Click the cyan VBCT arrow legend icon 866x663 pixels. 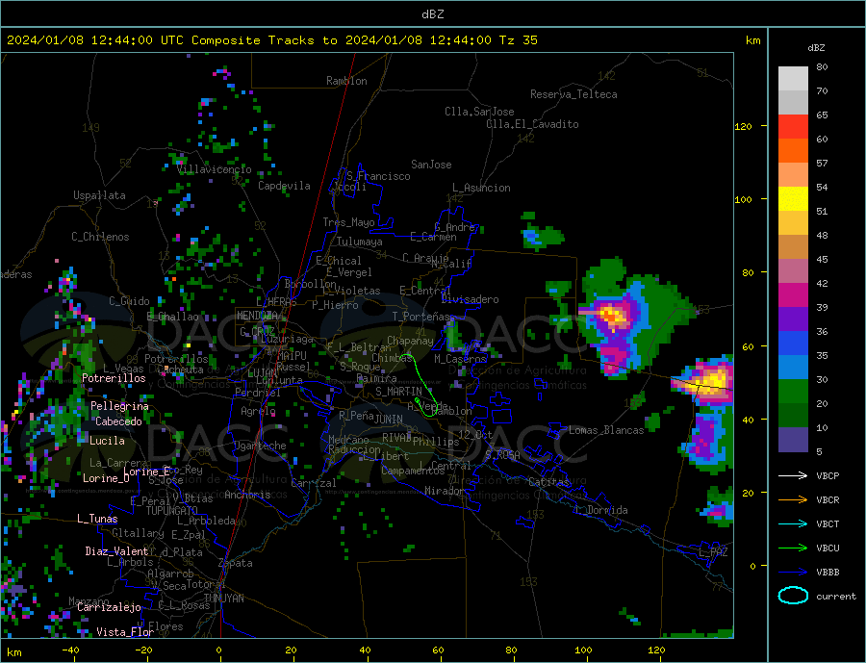(x=793, y=523)
